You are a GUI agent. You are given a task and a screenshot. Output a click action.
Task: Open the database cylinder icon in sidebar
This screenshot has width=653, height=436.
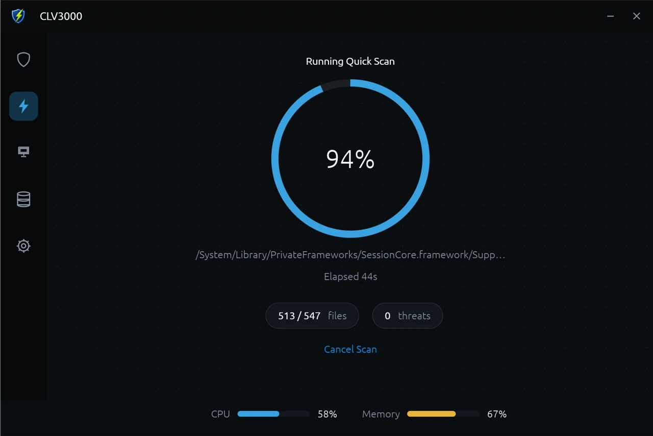click(x=23, y=199)
